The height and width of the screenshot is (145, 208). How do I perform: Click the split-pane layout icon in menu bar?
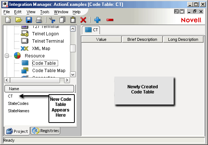tap(176, 12)
